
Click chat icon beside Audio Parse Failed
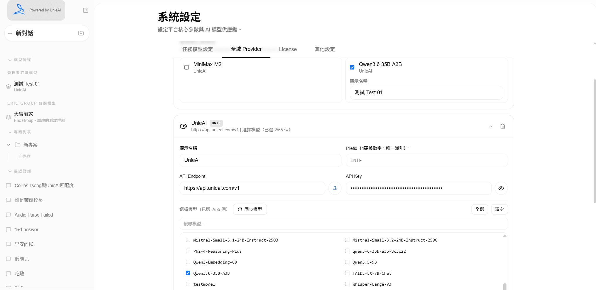[9, 215]
